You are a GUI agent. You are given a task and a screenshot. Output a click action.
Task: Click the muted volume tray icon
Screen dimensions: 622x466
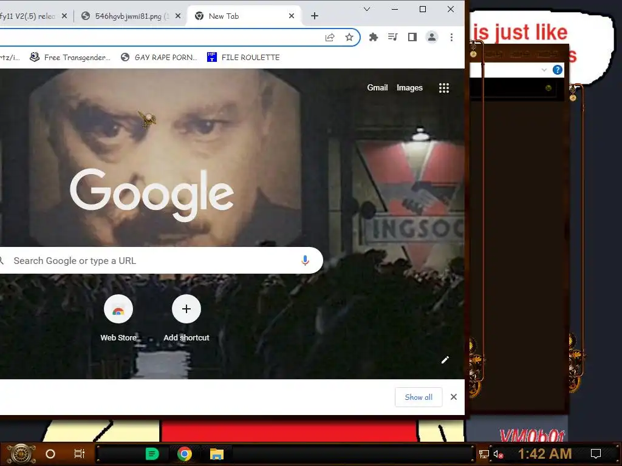498,454
